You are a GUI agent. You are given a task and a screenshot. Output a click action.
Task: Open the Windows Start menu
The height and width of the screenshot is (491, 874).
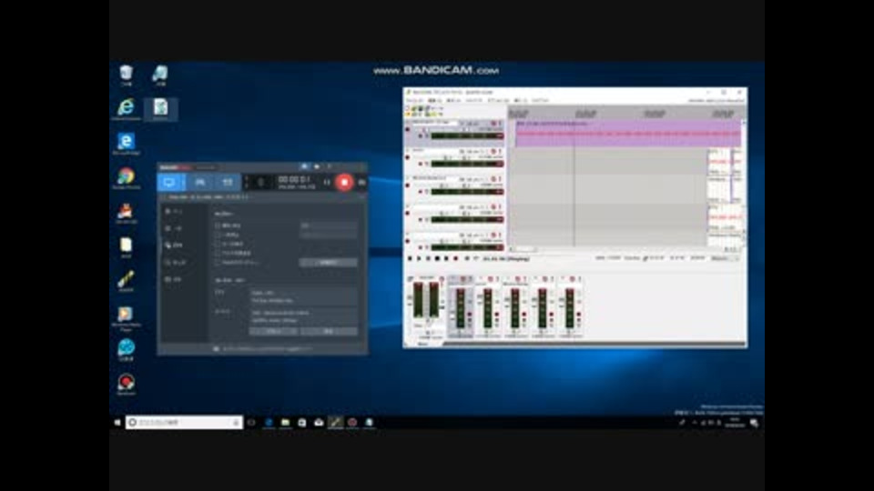pos(117,423)
